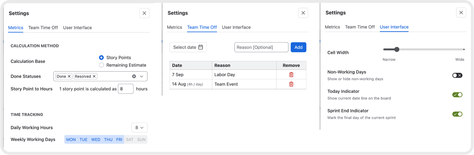Switch to Metrics tab in middle panel
The image size is (474, 155).
(174, 27)
